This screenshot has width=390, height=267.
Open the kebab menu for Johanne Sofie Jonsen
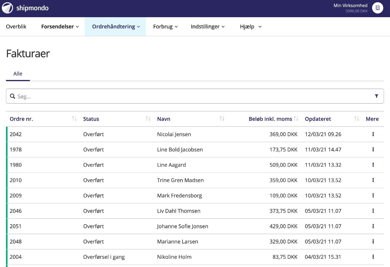pos(373,226)
